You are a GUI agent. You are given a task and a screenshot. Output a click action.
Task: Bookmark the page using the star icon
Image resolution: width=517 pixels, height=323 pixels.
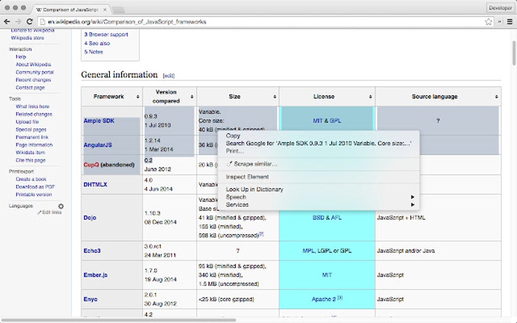(488, 22)
